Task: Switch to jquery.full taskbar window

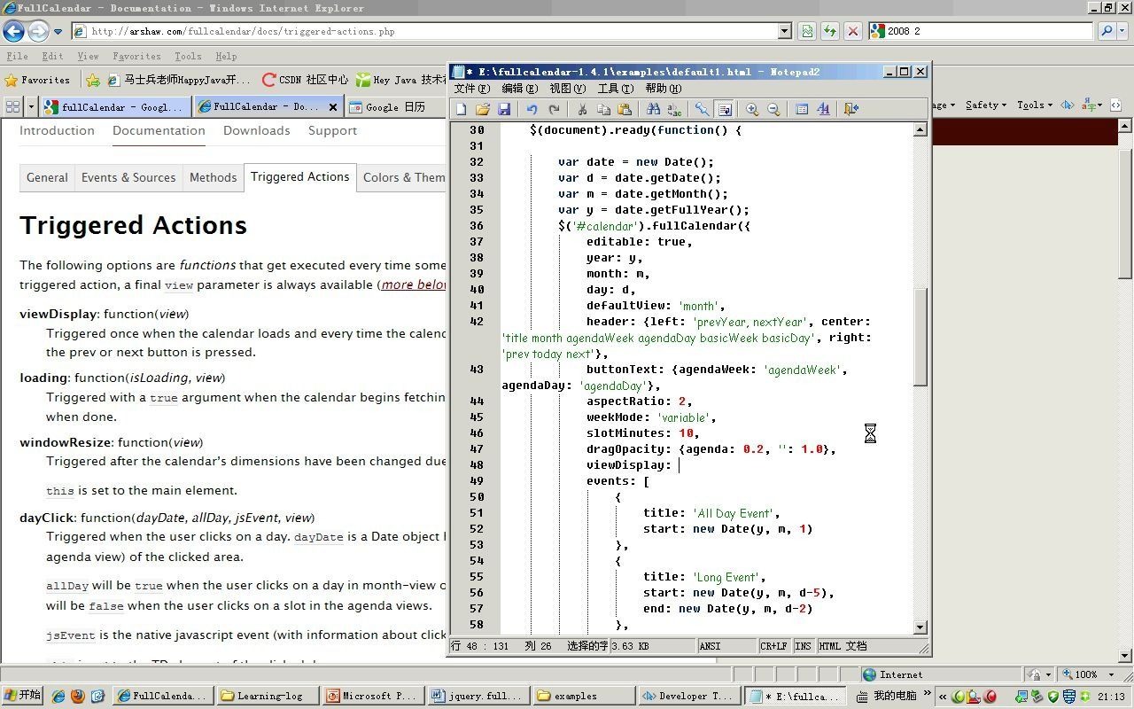Action: point(476,696)
